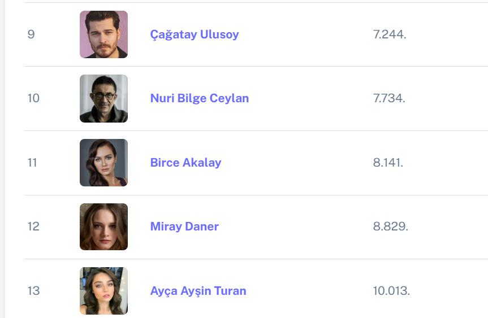Click the rank number 11
488x318 pixels.
[32, 163]
